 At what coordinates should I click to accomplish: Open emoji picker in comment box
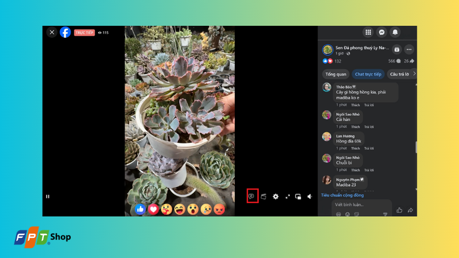pos(348,214)
